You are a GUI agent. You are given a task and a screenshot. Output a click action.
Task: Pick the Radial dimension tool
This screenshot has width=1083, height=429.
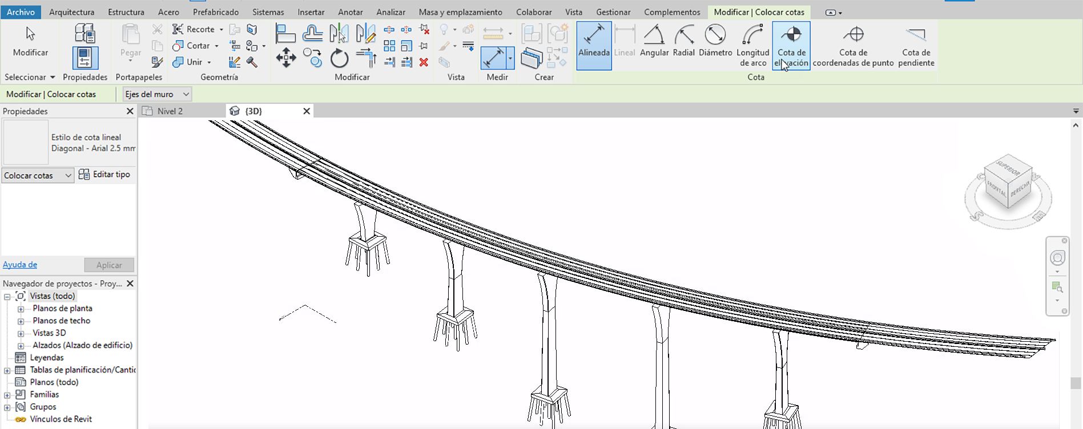click(x=683, y=41)
